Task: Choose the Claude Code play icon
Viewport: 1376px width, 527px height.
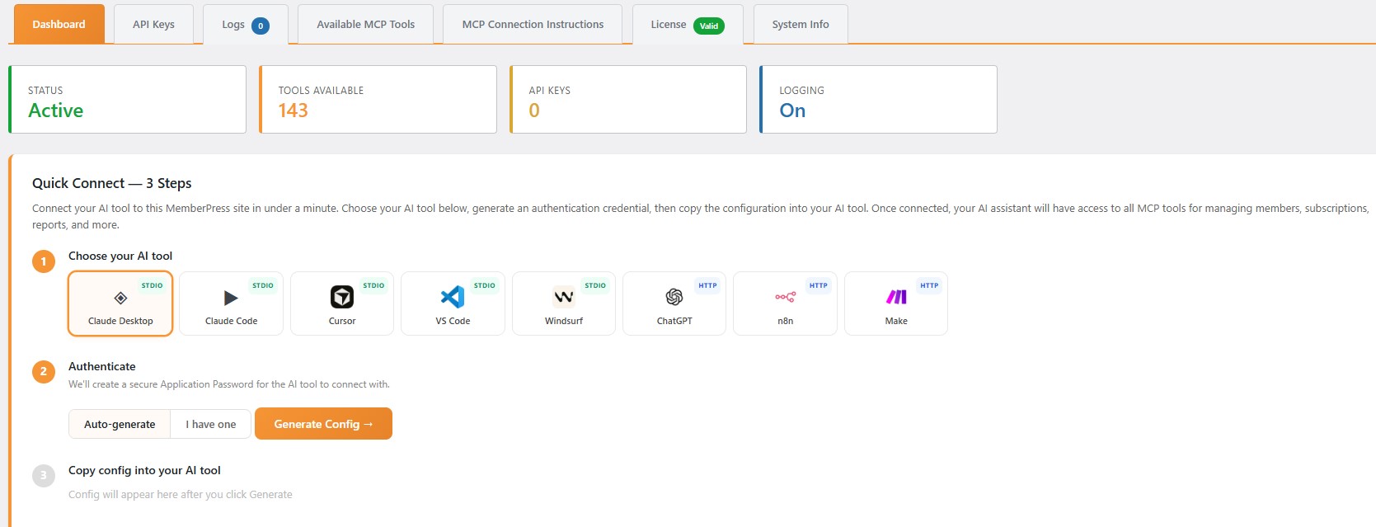Action: [231, 298]
